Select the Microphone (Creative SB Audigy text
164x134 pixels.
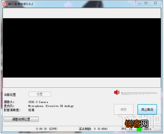coord(51,106)
